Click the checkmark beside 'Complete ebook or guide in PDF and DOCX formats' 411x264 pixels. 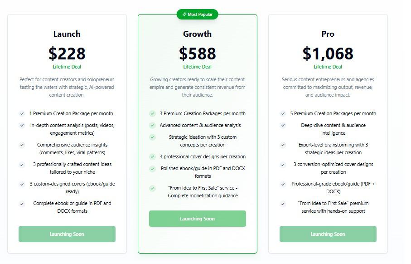click(22, 205)
